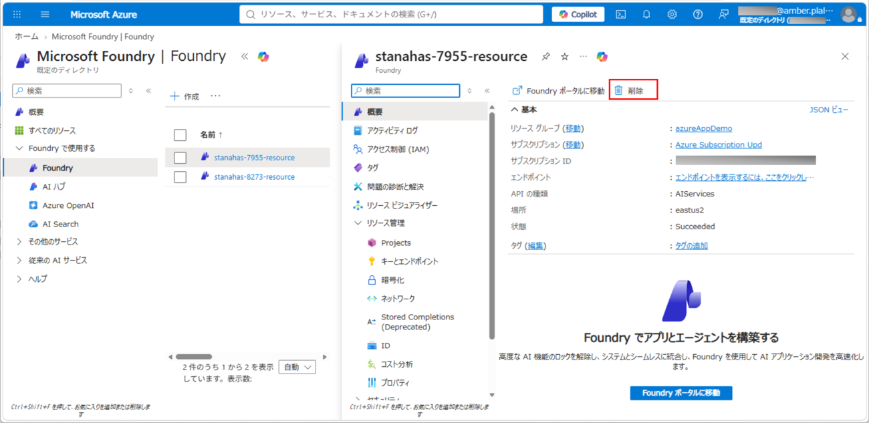Image resolution: width=869 pixels, height=423 pixels.
Task: Open azureAppDemo resource group link
Action: [703, 128]
